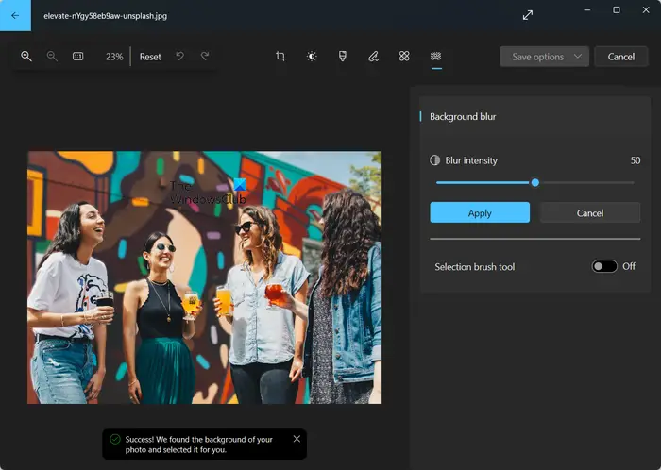Redo the last edit

pyautogui.click(x=205, y=57)
